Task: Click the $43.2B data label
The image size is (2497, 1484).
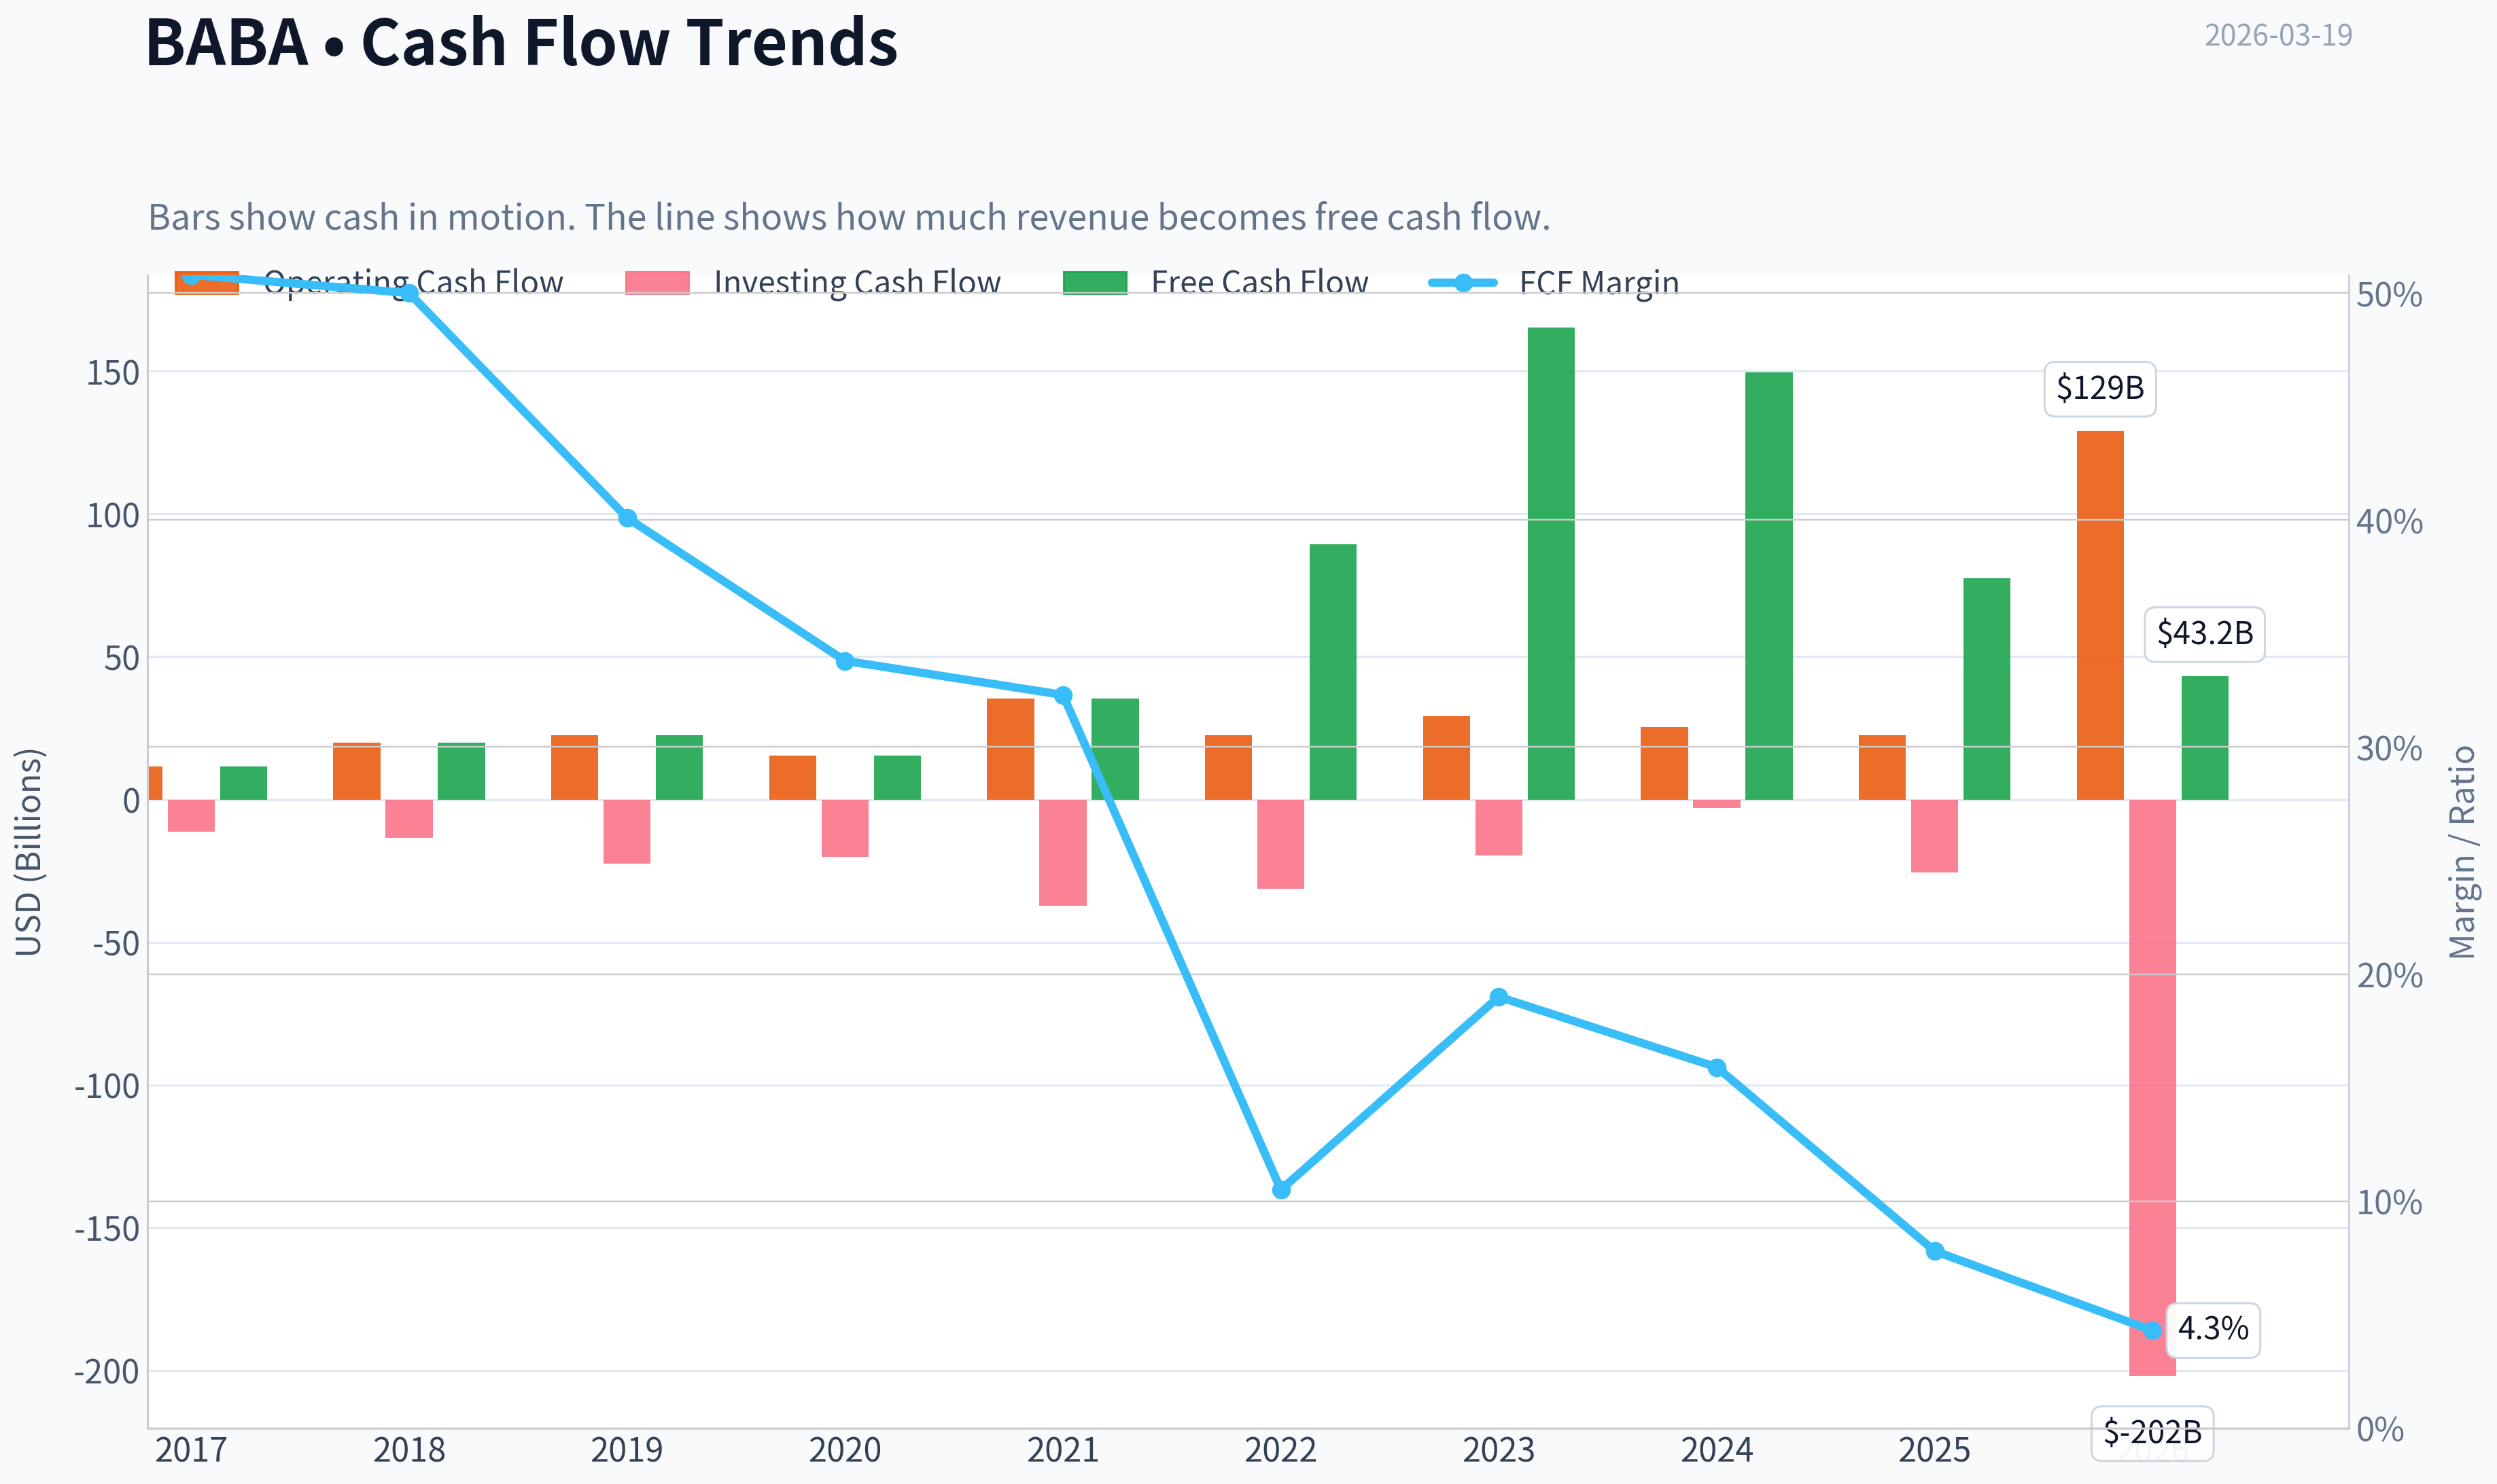Action: pyautogui.click(x=2205, y=634)
